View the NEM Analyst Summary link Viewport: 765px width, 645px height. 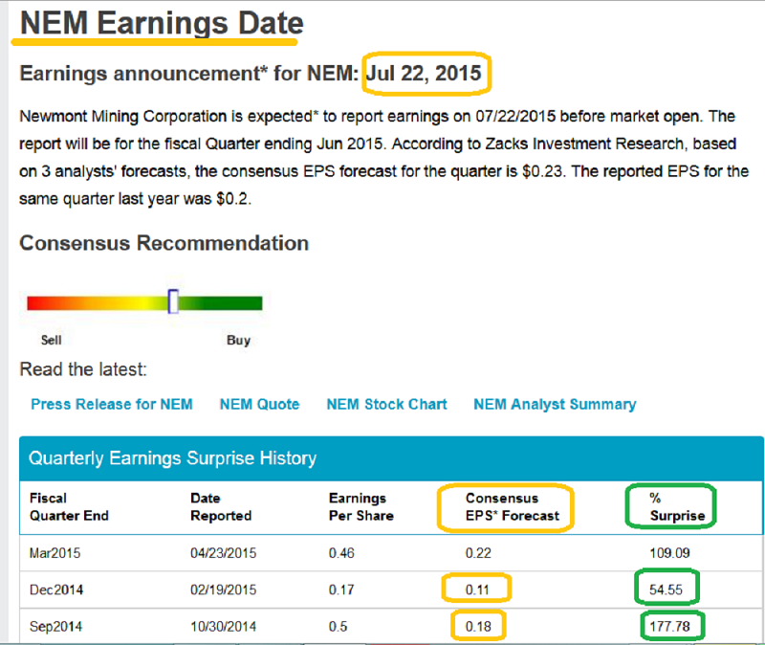pyautogui.click(x=555, y=404)
